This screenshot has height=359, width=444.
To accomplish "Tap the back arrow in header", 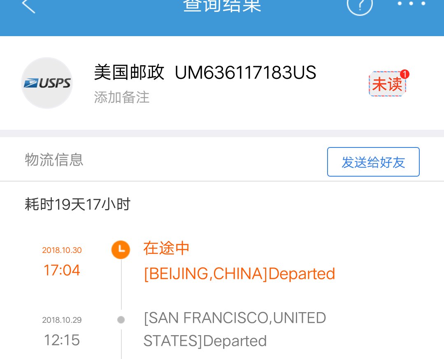I will [x=29, y=6].
